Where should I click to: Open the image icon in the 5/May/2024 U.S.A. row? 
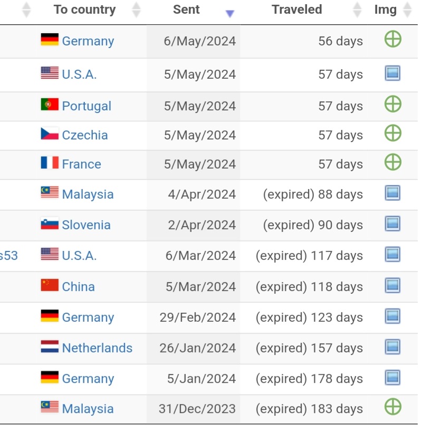tap(392, 73)
